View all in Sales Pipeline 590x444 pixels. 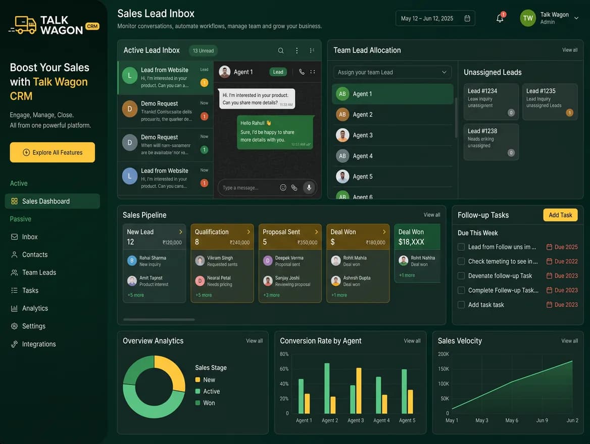(431, 214)
